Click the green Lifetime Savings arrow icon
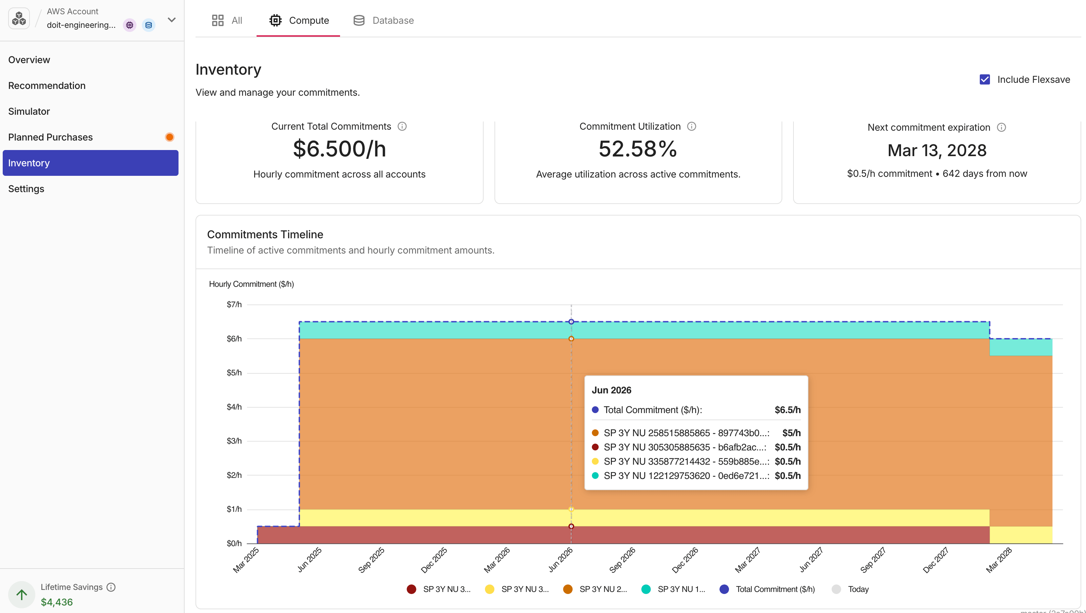The image size is (1086, 613). coord(21,594)
